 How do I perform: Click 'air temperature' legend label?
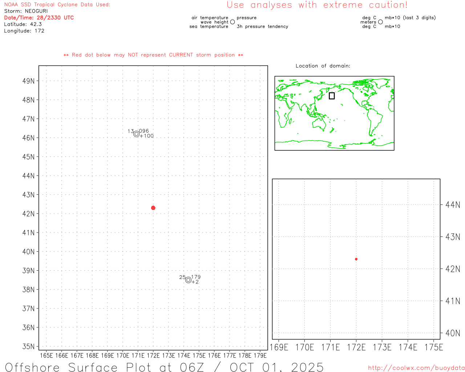point(210,18)
